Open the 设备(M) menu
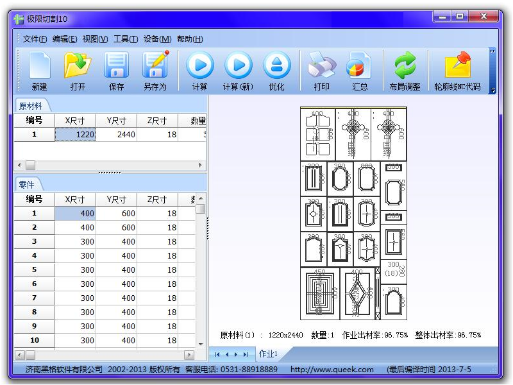Image resolution: width=513 pixels, height=385 pixels. pyautogui.click(x=157, y=39)
